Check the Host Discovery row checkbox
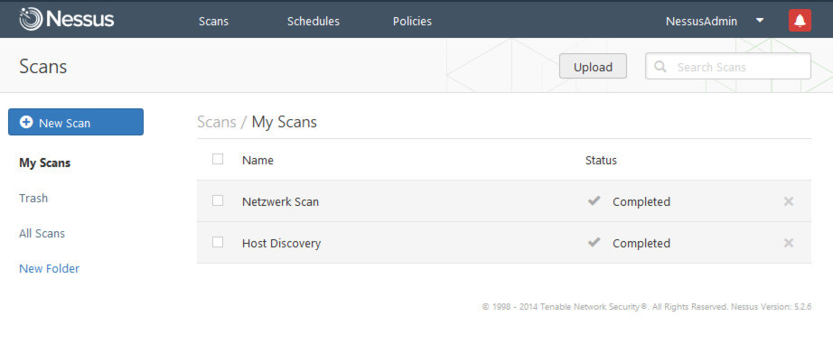This screenshot has height=344, width=833. pyautogui.click(x=217, y=242)
